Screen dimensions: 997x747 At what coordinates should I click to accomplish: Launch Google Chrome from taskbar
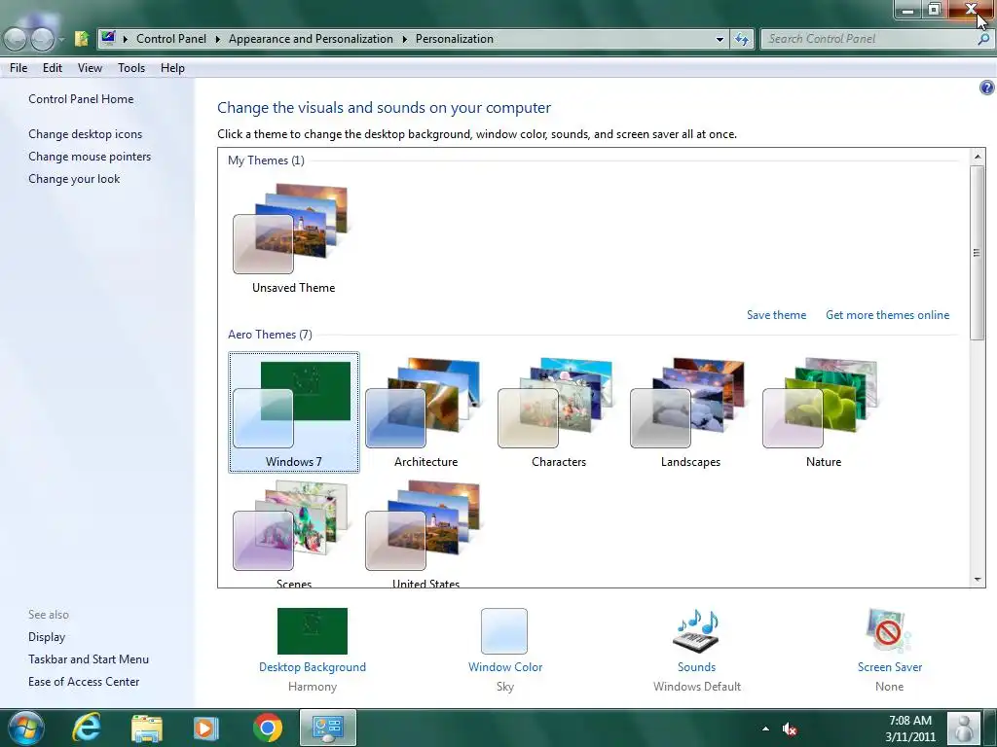point(268,728)
